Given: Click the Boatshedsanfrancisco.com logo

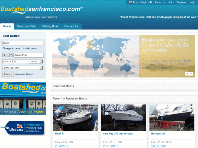Looking at the screenshot, I should [42, 10].
